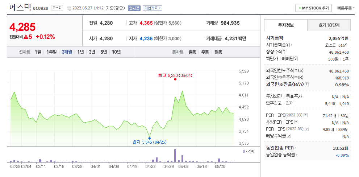Click the 투자의견 label
Viewport: 359px width, 177px height.
point(274,96)
